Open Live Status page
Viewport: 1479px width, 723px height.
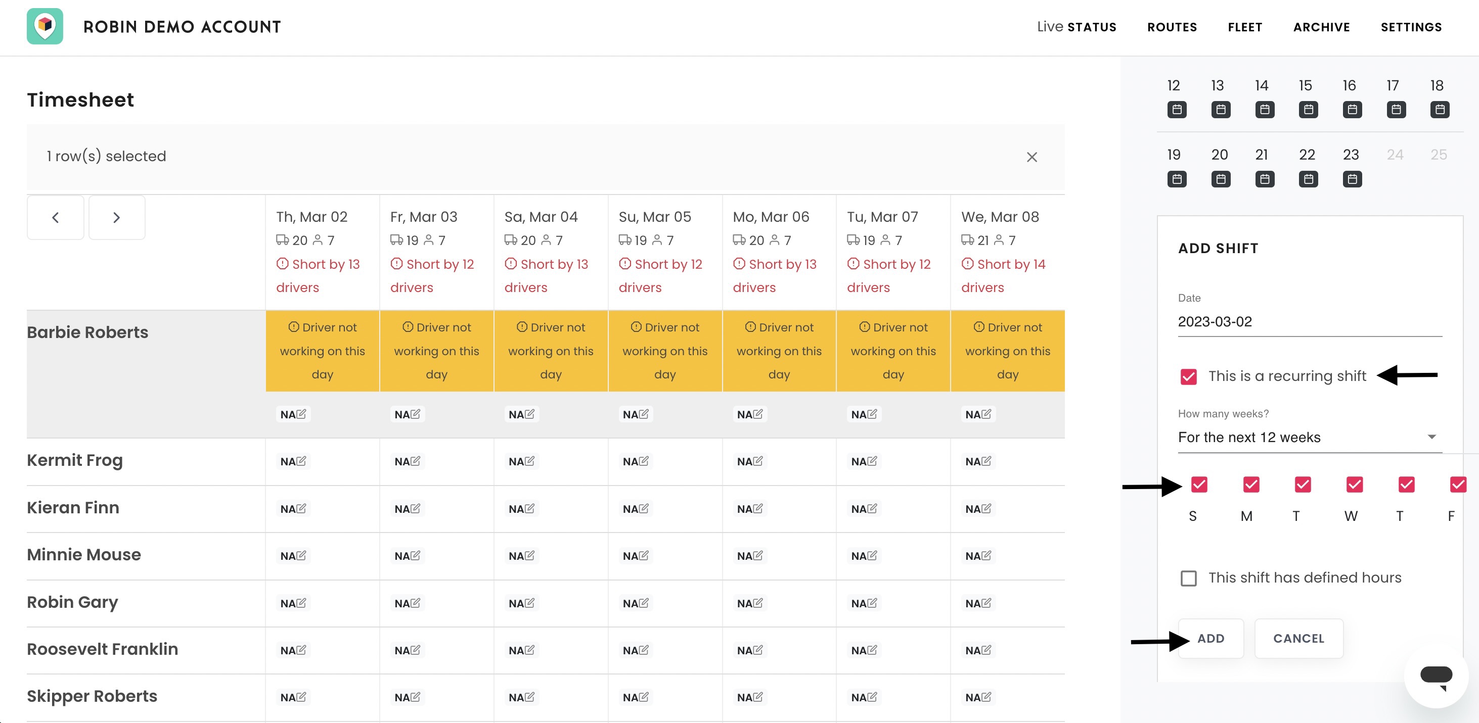click(x=1076, y=27)
